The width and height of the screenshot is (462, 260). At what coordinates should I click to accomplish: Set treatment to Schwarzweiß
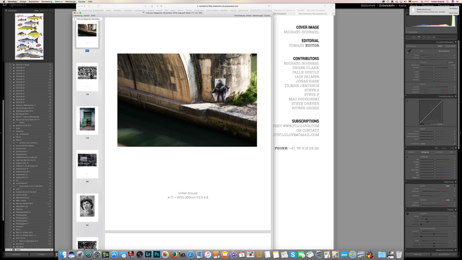click(450, 46)
